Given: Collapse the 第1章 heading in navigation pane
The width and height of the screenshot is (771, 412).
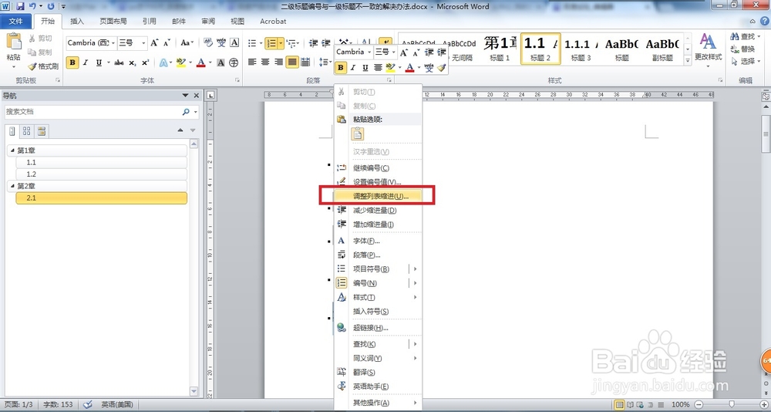Looking at the screenshot, I should click(x=12, y=150).
